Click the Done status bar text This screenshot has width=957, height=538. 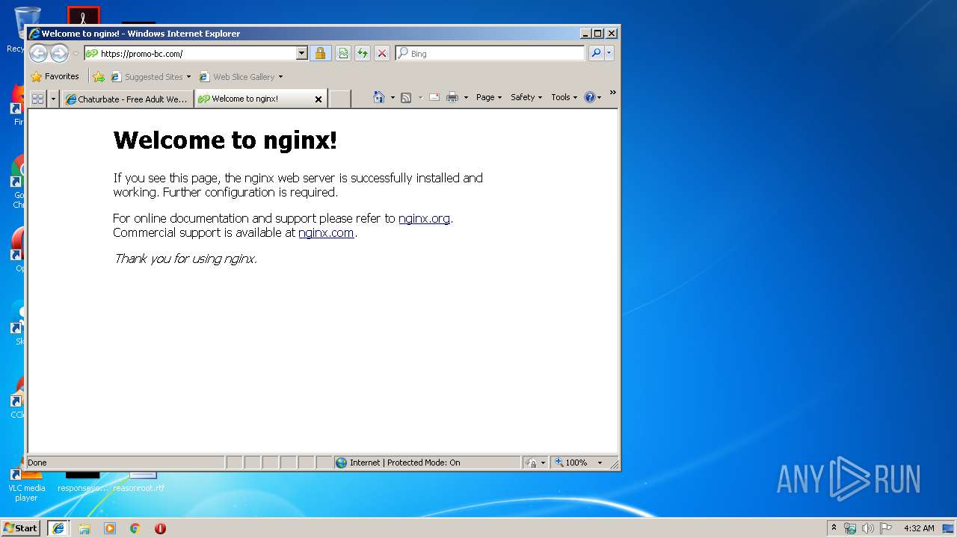click(37, 463)
